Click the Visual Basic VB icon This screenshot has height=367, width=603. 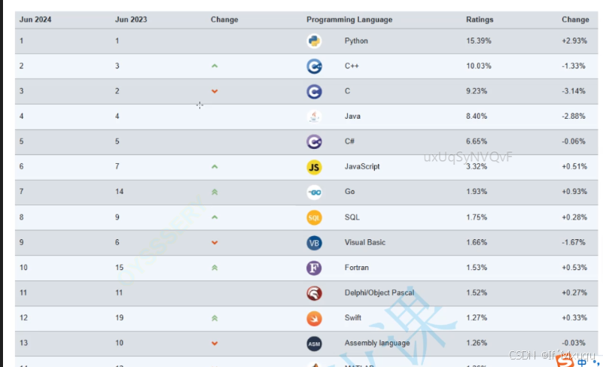click(x=314, y=243)
